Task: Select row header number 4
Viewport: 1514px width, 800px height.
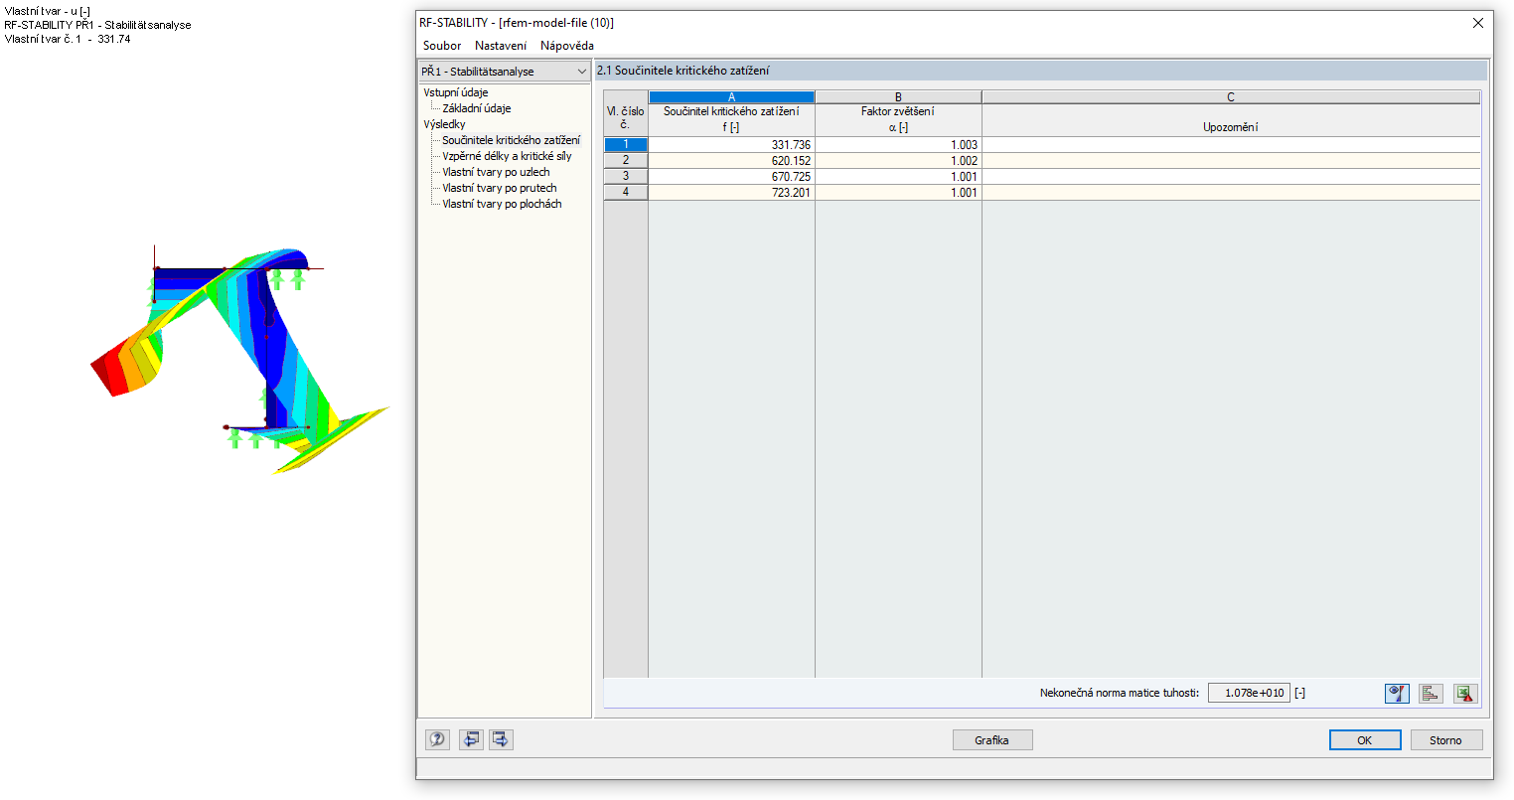Action: [626, 193]
